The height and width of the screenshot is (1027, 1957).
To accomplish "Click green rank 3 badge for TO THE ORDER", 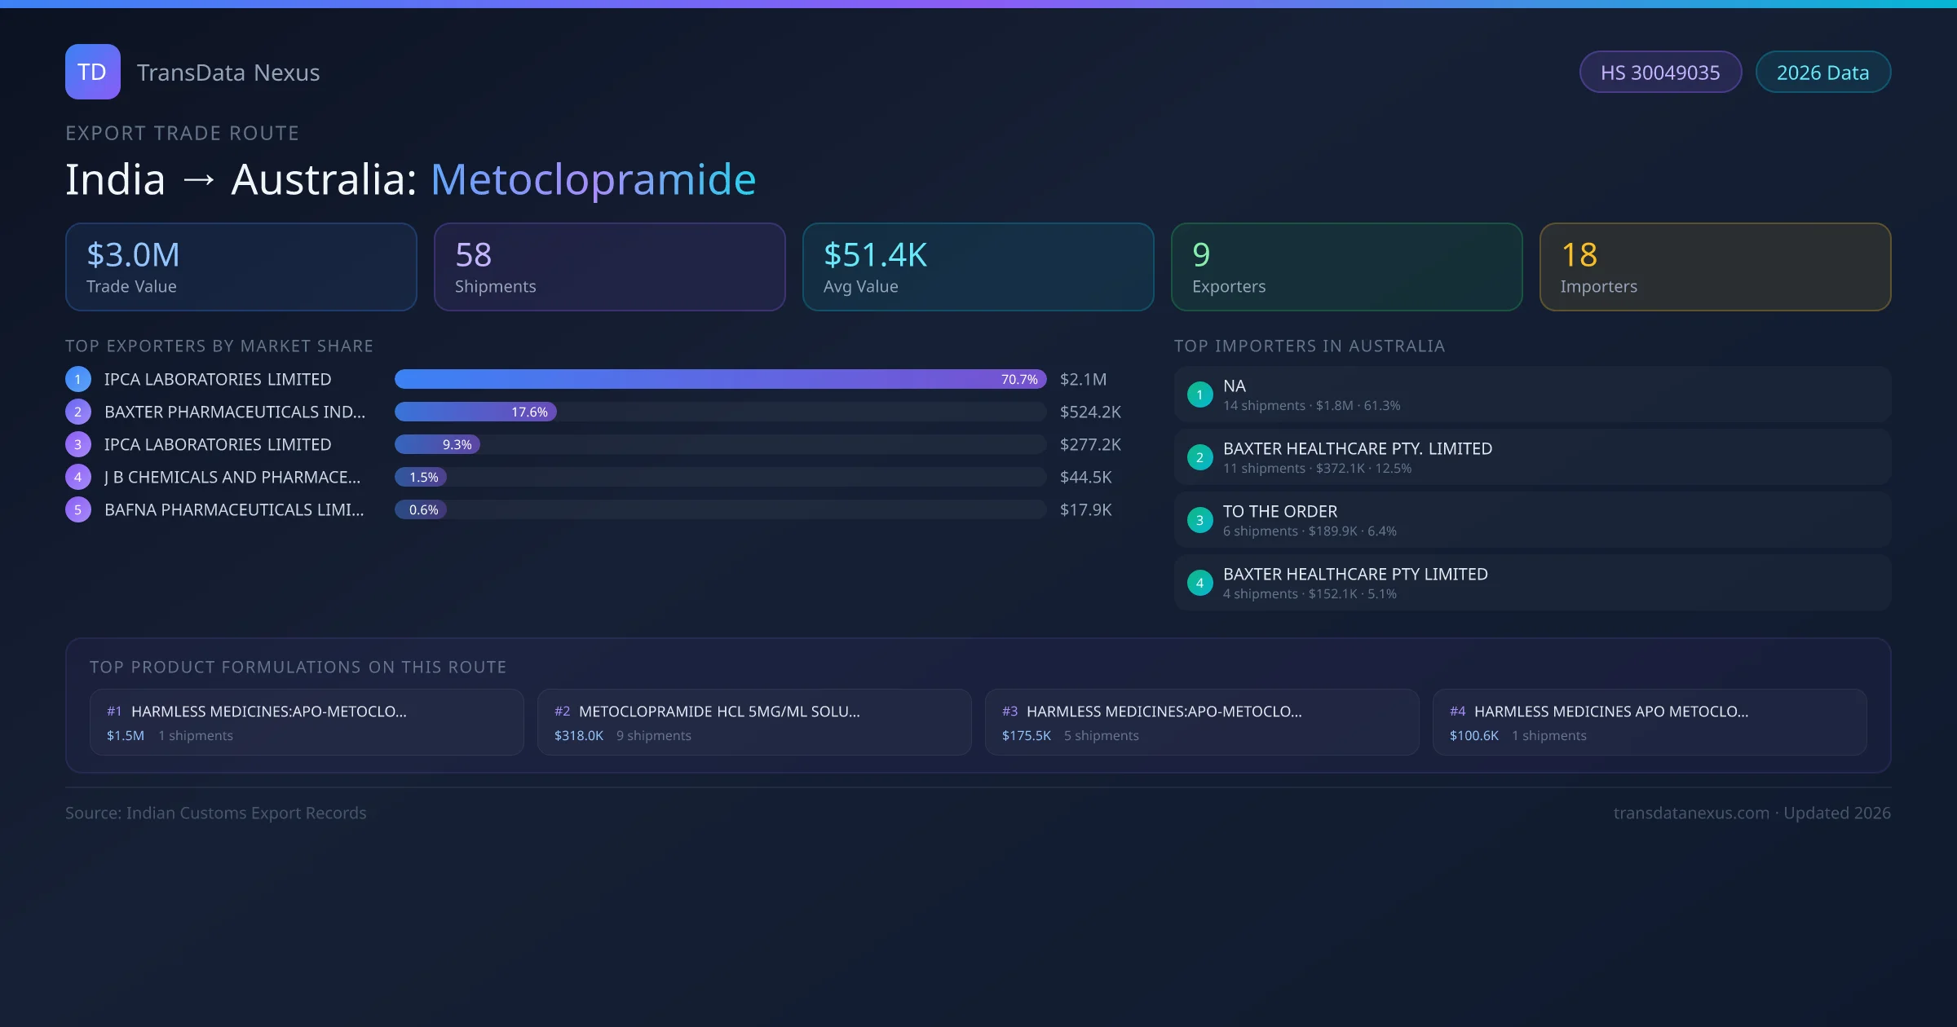I will (1199, 520).
